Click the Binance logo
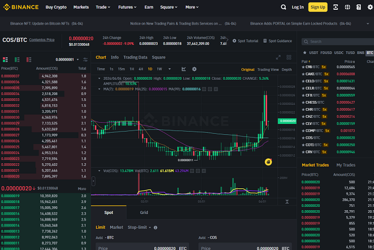The image size is (374, 250). click(21, 7)
